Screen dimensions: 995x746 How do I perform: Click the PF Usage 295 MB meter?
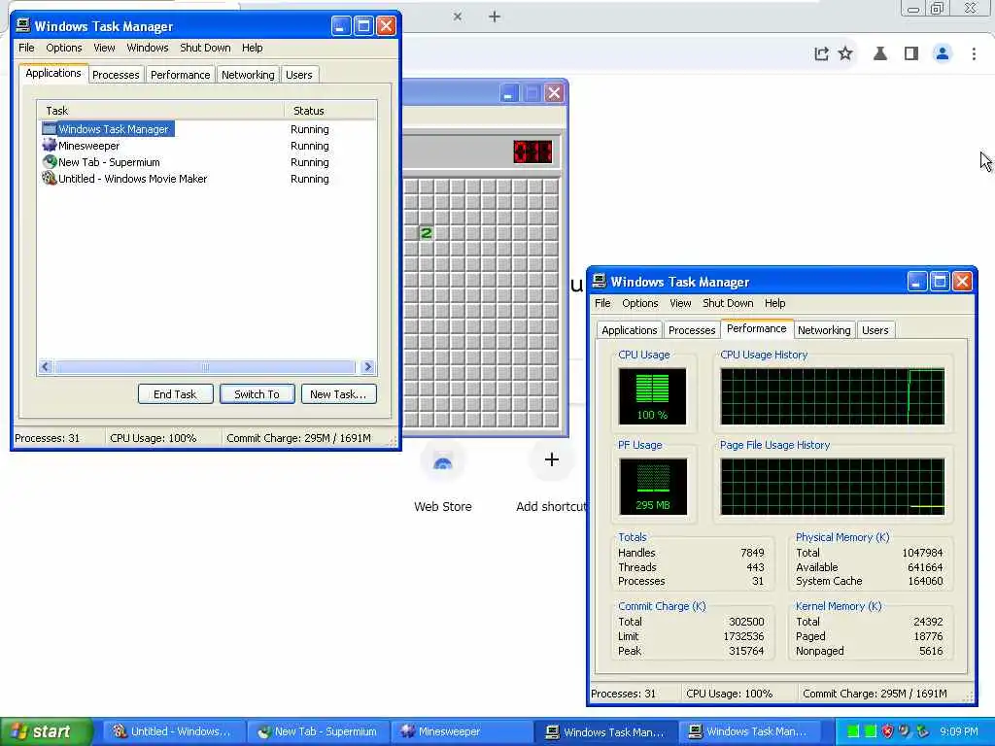653,488
